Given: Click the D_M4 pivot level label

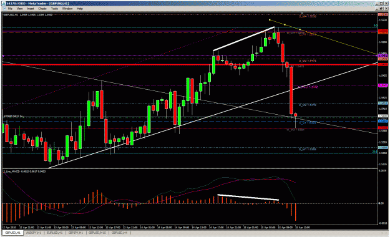Looking at the screenshot, I should point(308,16).
